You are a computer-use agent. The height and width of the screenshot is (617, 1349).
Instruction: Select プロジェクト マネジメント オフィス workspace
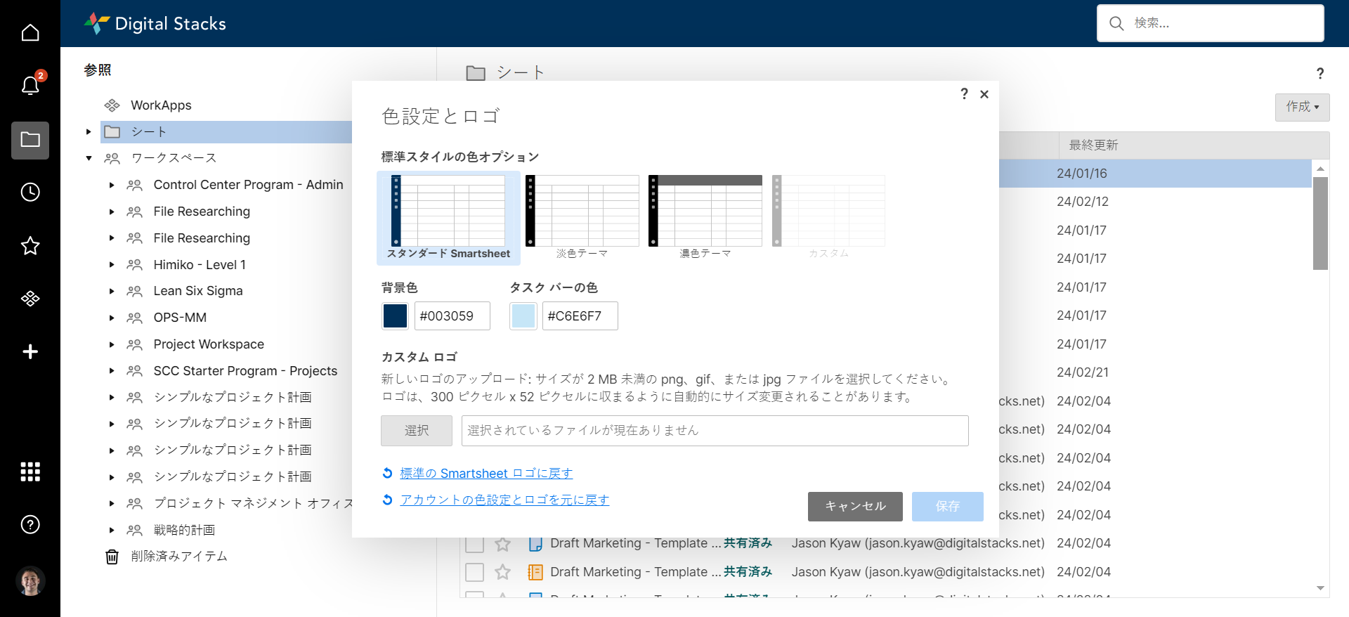coord(254,503)
